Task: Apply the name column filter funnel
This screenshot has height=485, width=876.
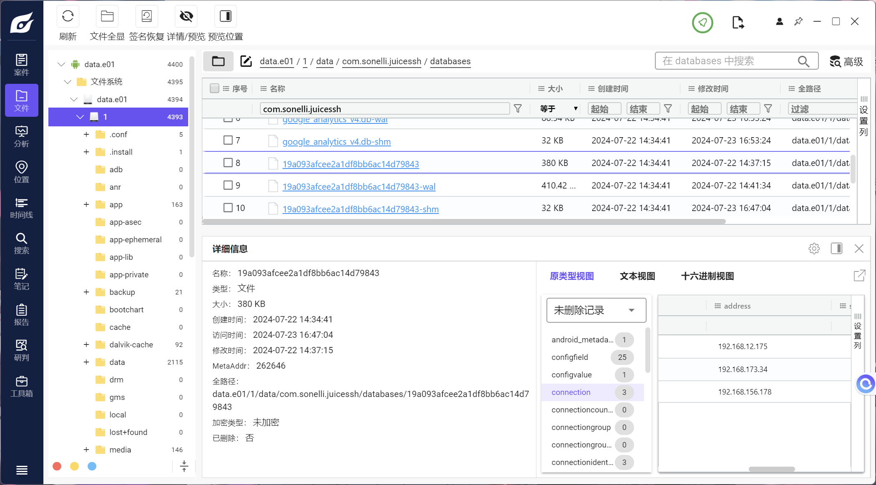Action: point(518,109)
